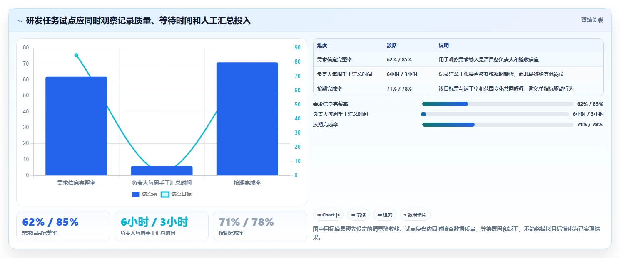
Task: Toggle the 试点目标 legend item
Action: pos(176,194)
